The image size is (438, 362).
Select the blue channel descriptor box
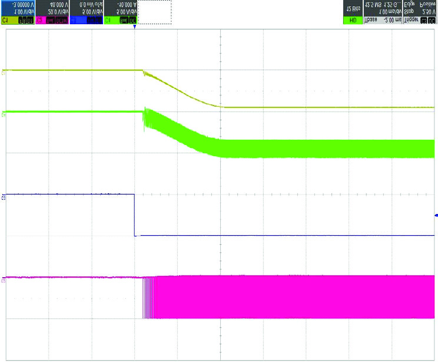click(86, 12)
